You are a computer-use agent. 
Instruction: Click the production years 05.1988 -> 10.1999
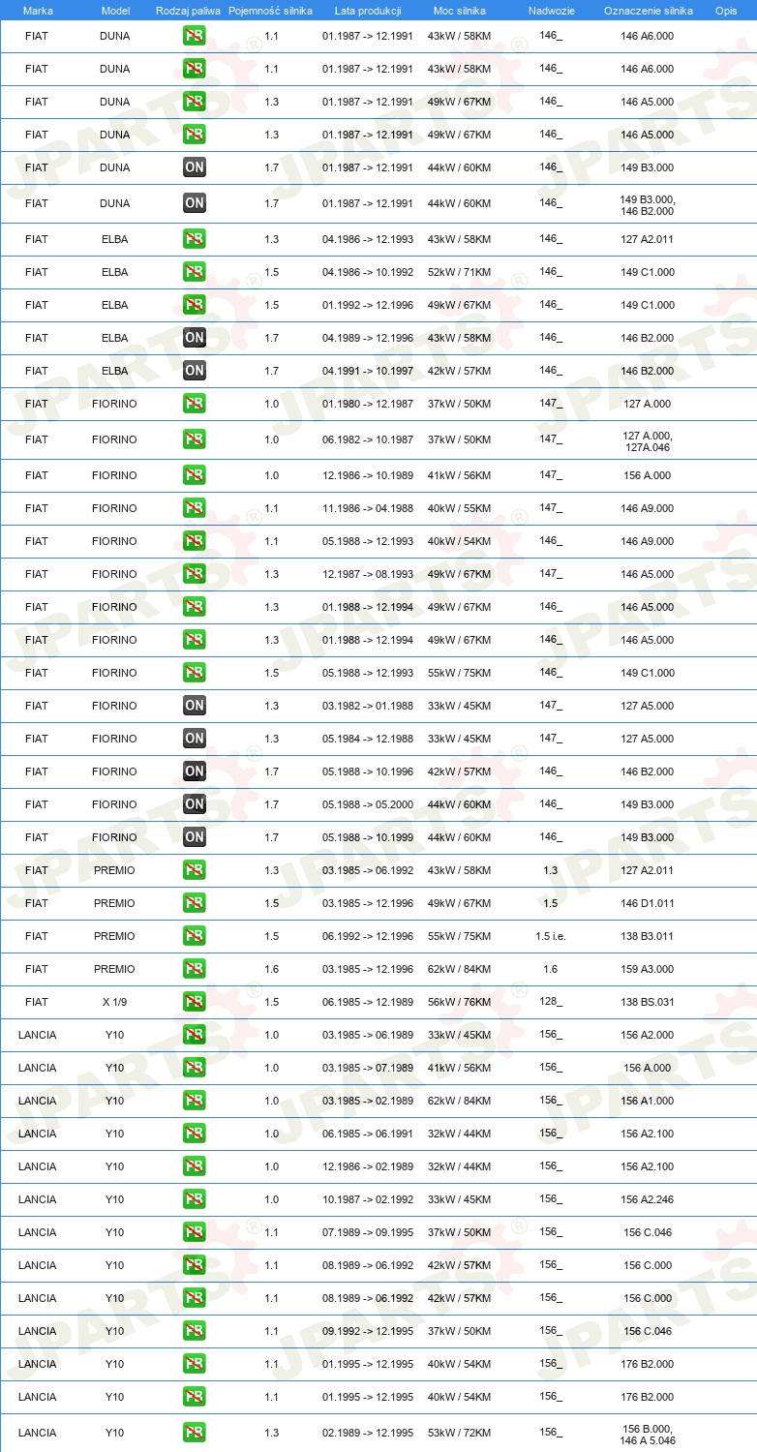point(368,837)
